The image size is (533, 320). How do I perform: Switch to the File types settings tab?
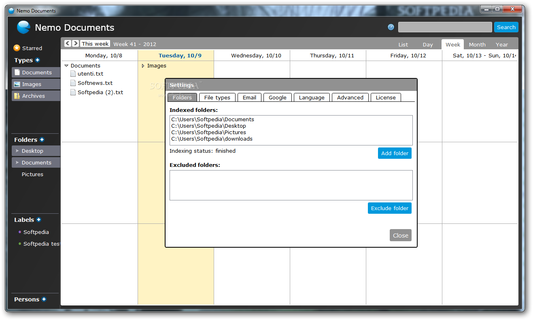tap(217, 97)
